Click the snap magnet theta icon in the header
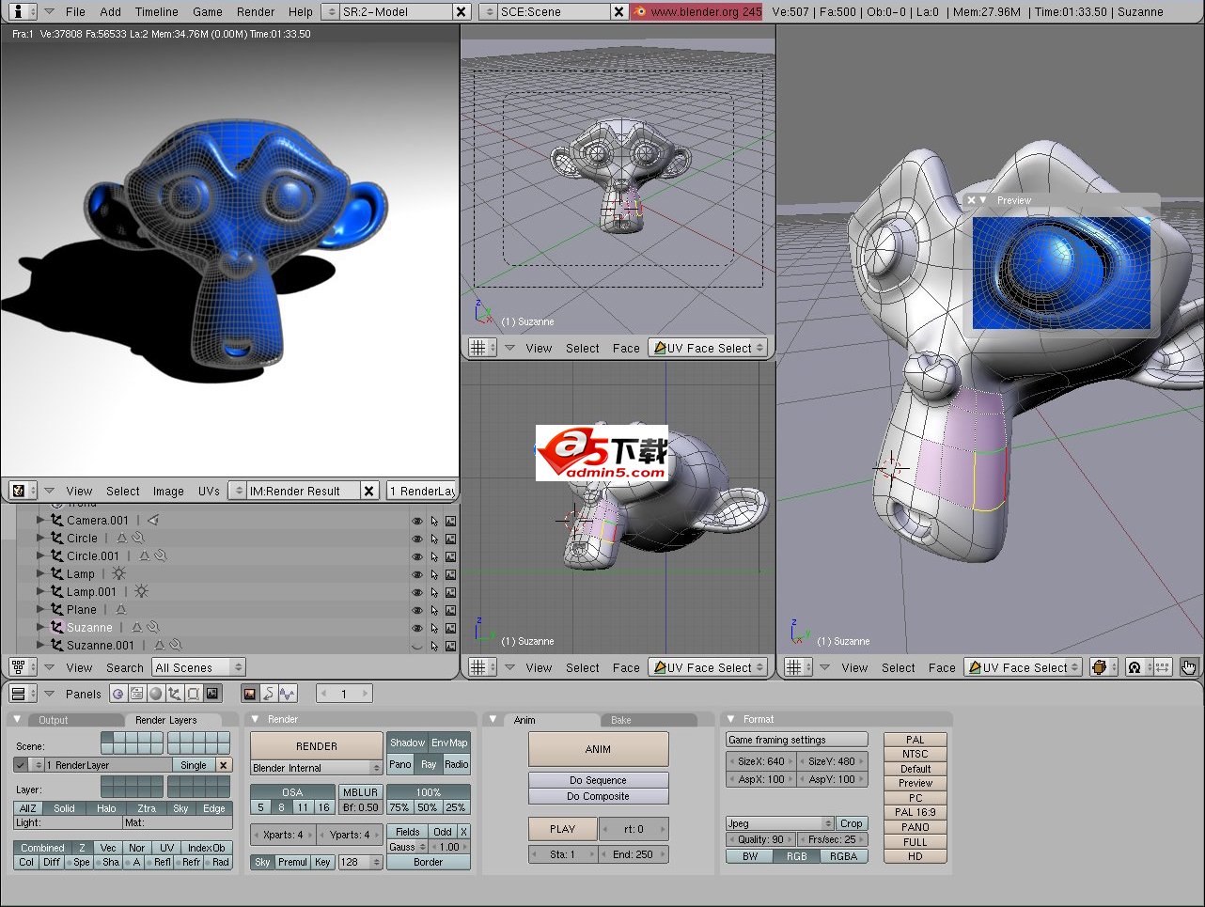The height and width of the screenshot is (907, 1205). pyautogui.click(x=1135, y=667)
